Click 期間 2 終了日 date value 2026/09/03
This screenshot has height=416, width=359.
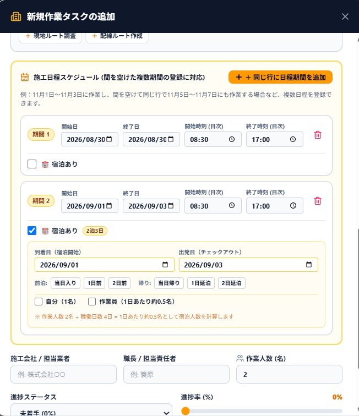[148, 206]
